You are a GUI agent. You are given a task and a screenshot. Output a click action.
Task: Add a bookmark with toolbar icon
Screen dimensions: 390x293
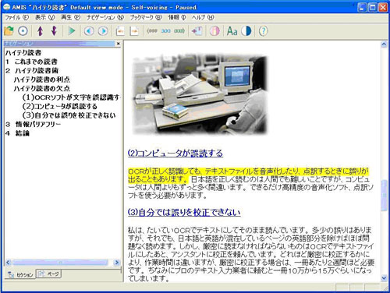(x=197, y=31)
